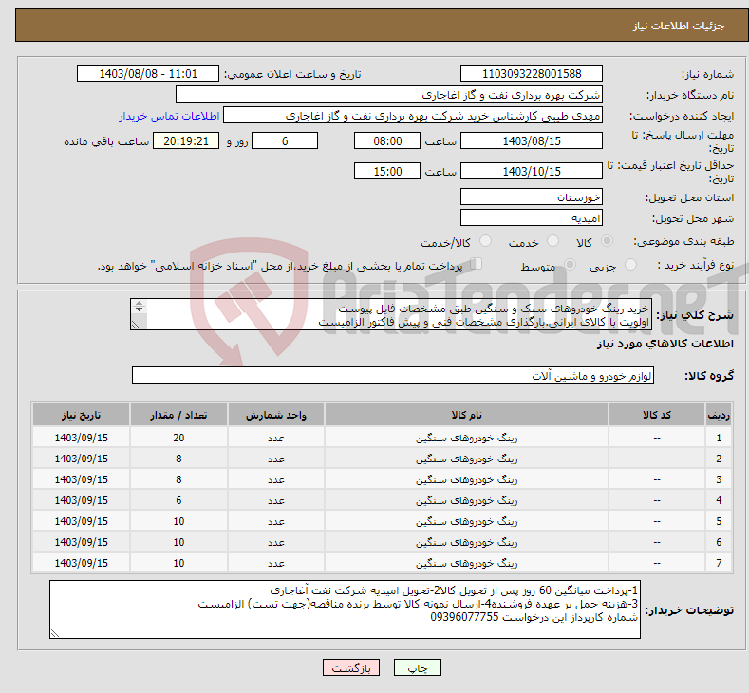749x693 pixels.
Task: Click the delivery province field خوزستان
Action: (x=532, y=197)
